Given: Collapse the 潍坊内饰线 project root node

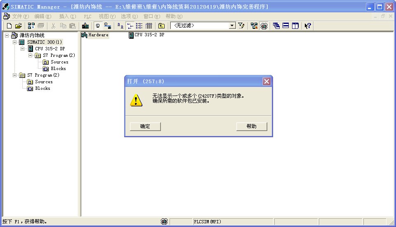Looking at the screenshot, I should pos(7,35).
